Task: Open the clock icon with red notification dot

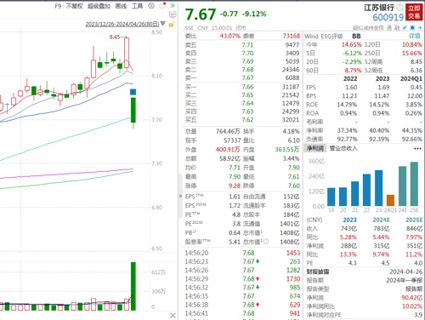Action: tap(162, 6)
